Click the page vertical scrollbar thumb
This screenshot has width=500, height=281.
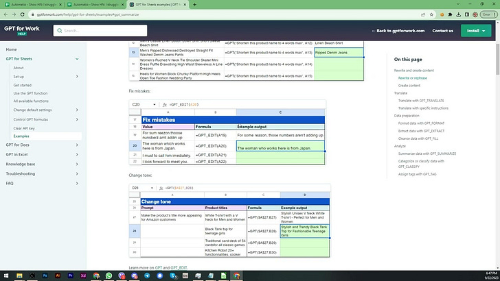point(497,59)
